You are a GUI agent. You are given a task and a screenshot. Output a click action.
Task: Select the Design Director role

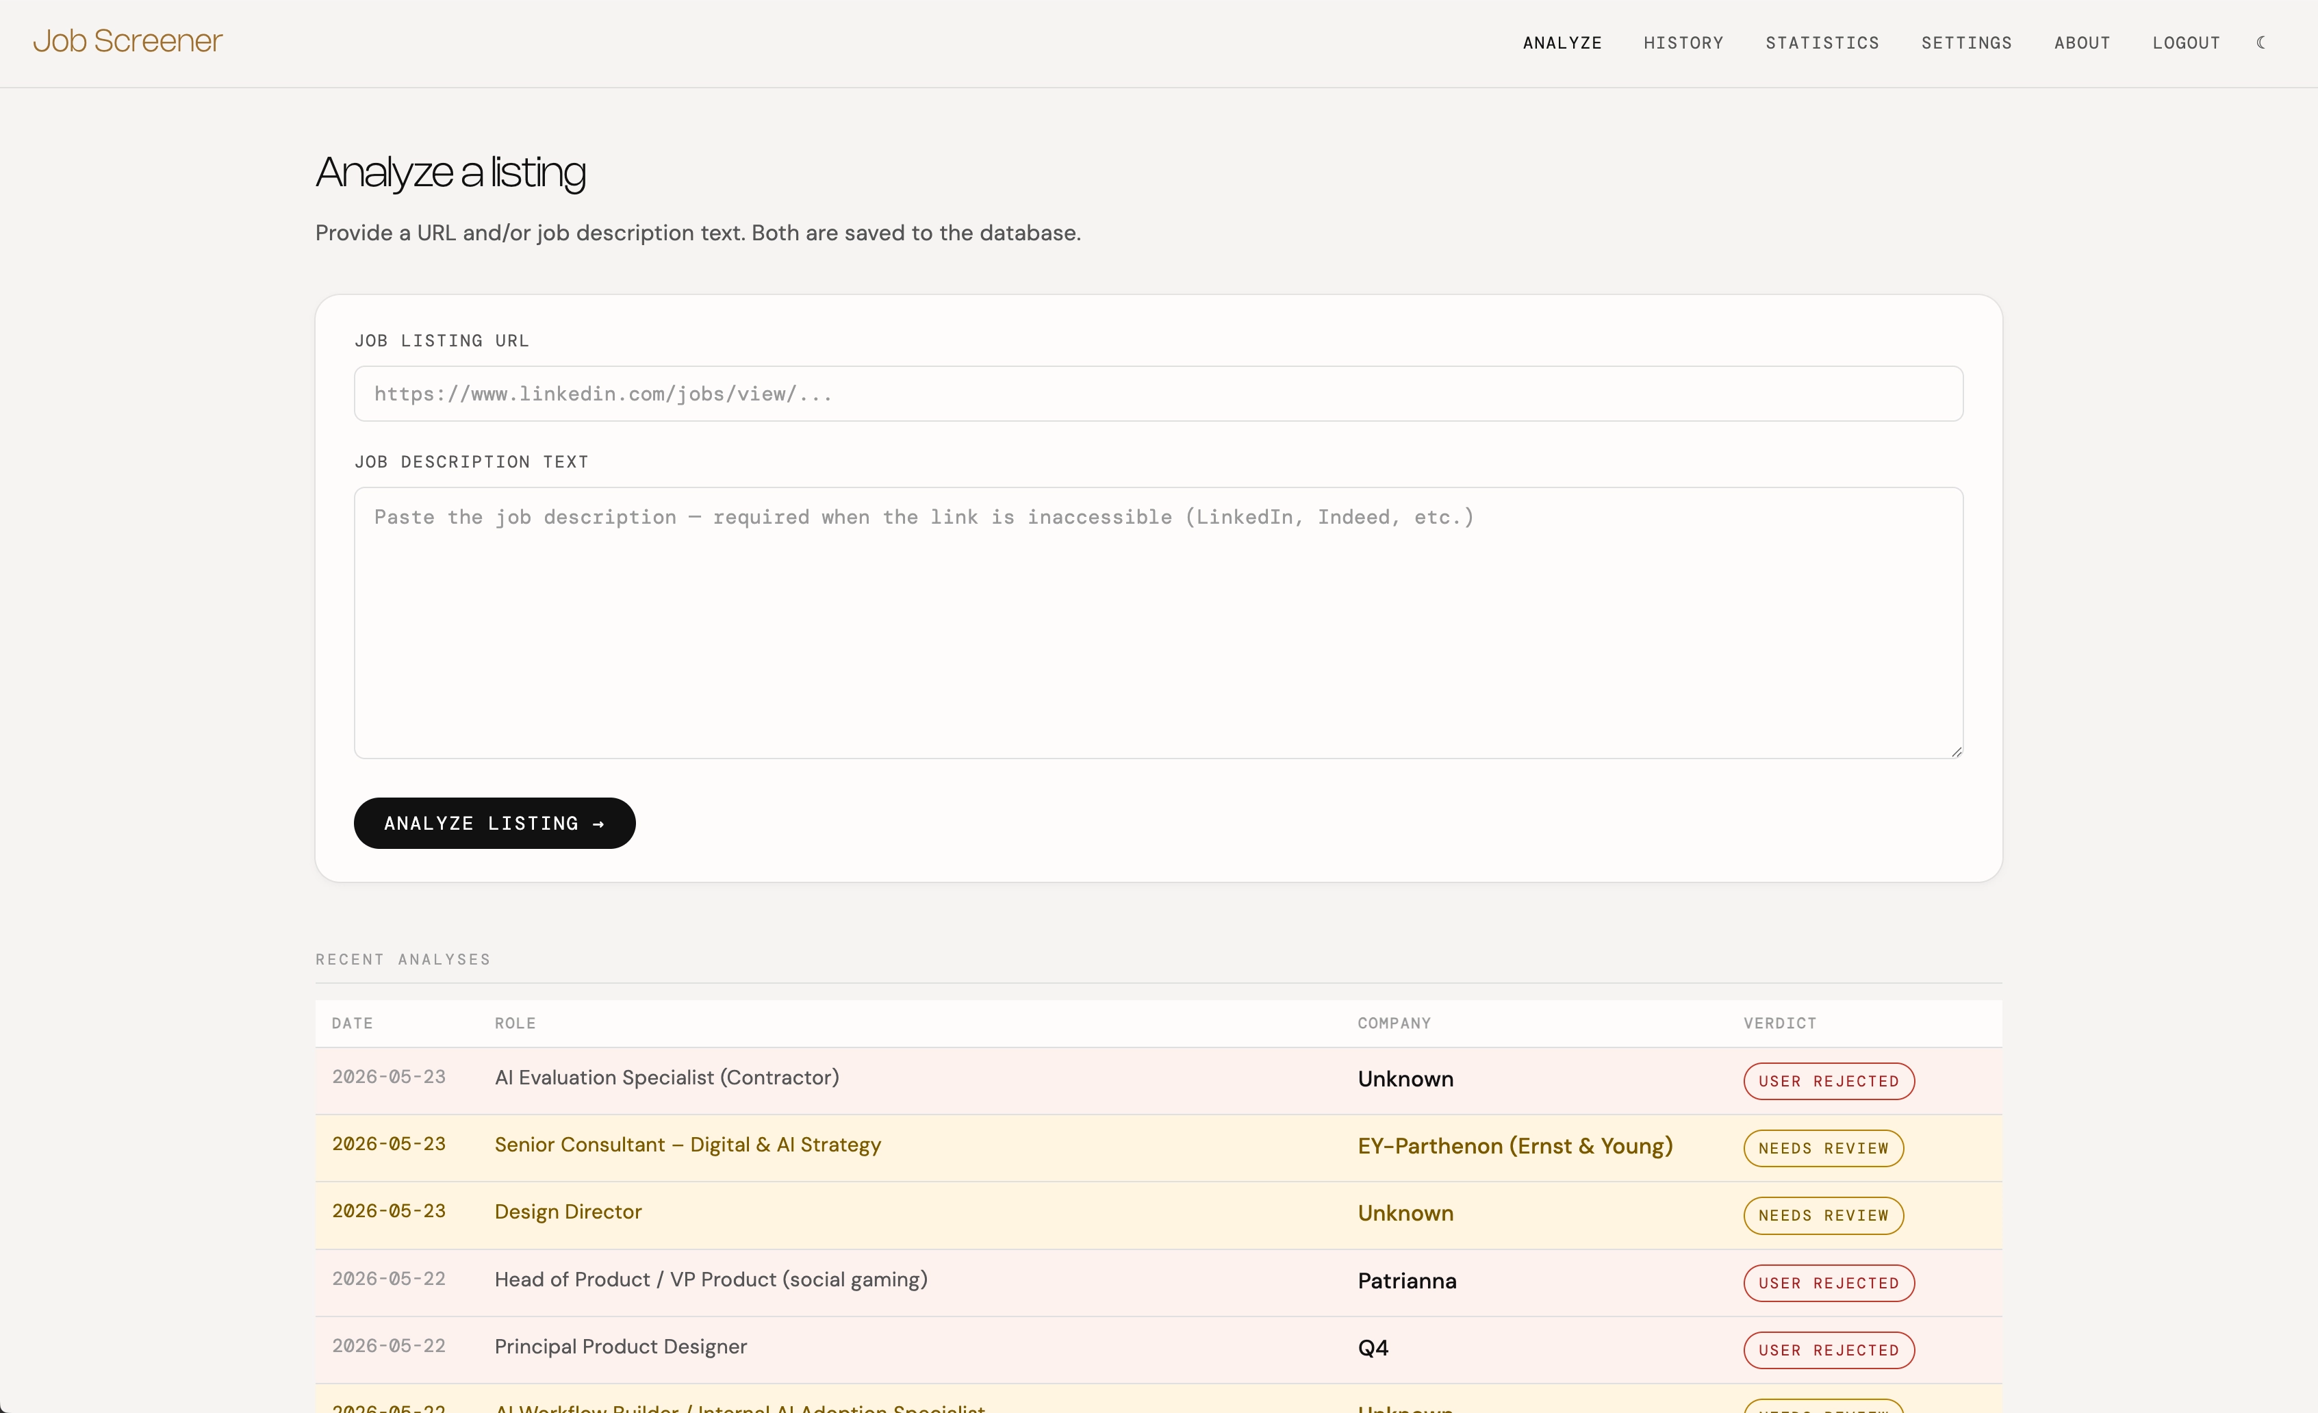pos(568,1212)
